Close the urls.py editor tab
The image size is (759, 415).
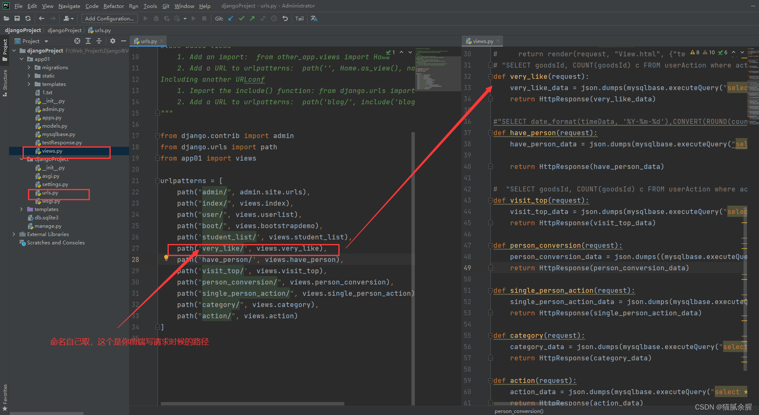[162, 41]
